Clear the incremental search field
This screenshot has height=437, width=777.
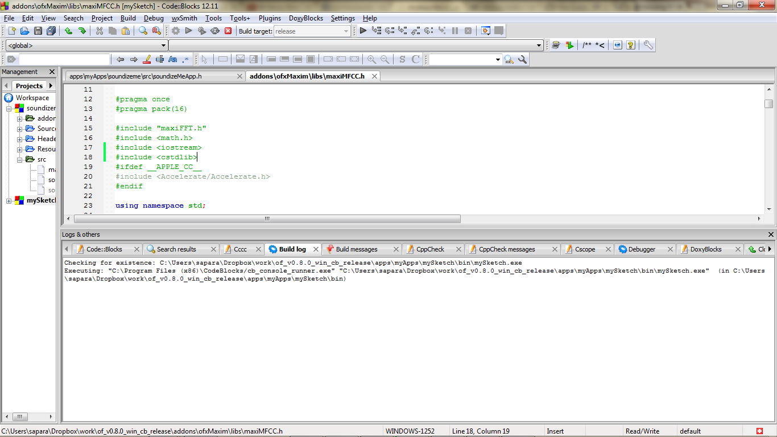[x=11, y=59]
